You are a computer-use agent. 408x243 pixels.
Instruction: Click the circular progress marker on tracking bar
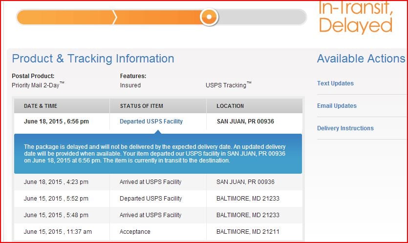point(209,17)
